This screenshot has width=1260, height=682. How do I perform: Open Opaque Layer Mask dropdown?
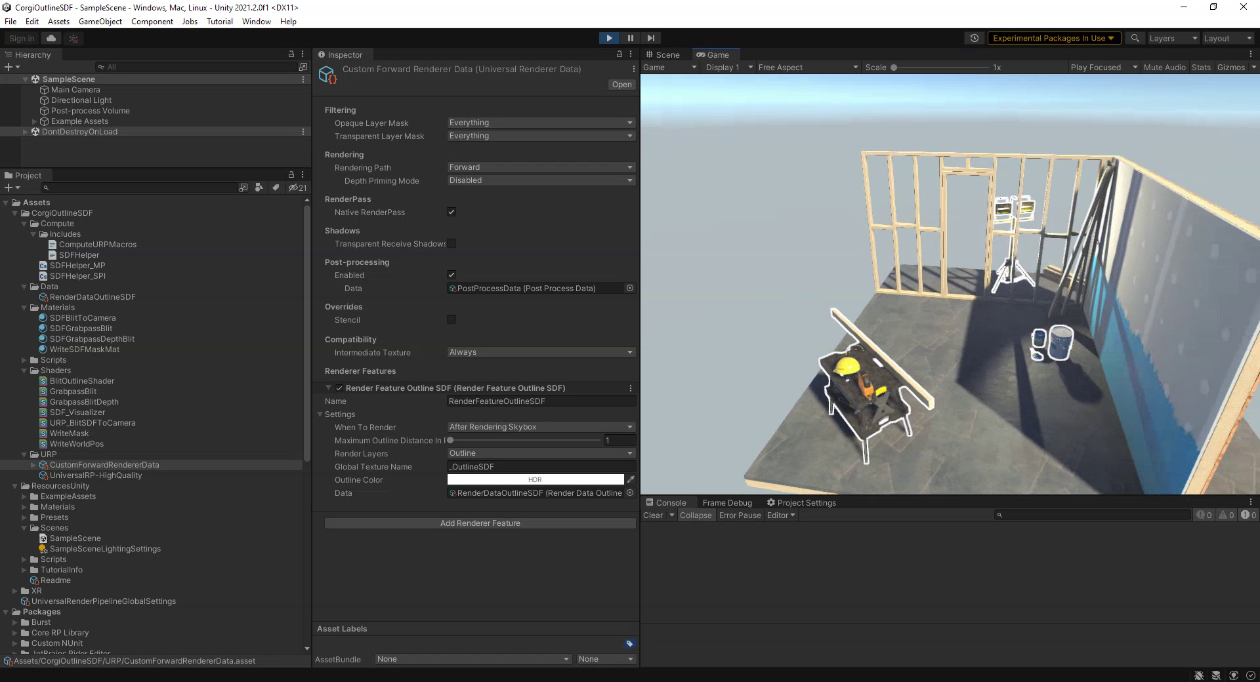pos(541,123)
